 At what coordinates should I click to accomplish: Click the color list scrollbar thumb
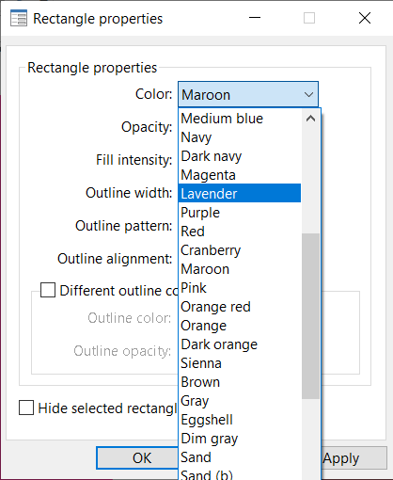[310, 316]
